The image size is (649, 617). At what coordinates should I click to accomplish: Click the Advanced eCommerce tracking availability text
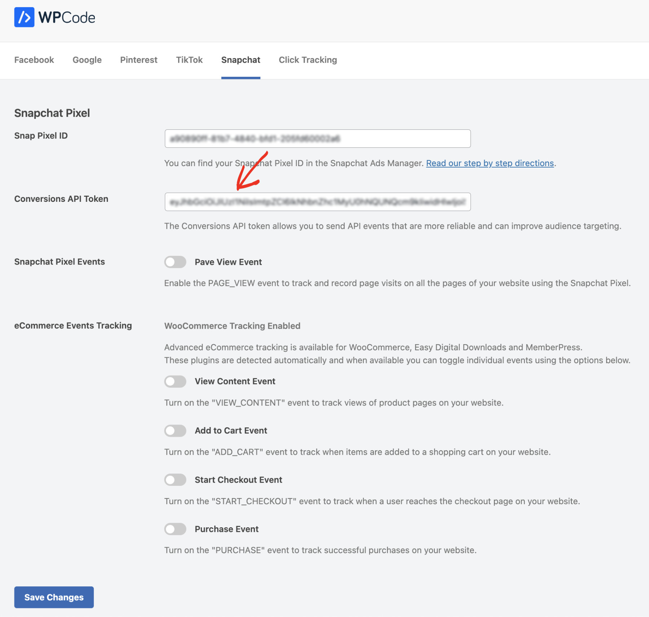(x=397, y=354)
